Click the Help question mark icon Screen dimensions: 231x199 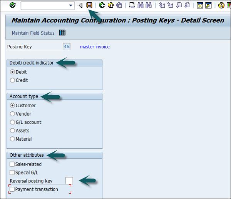tap(221, 5)
